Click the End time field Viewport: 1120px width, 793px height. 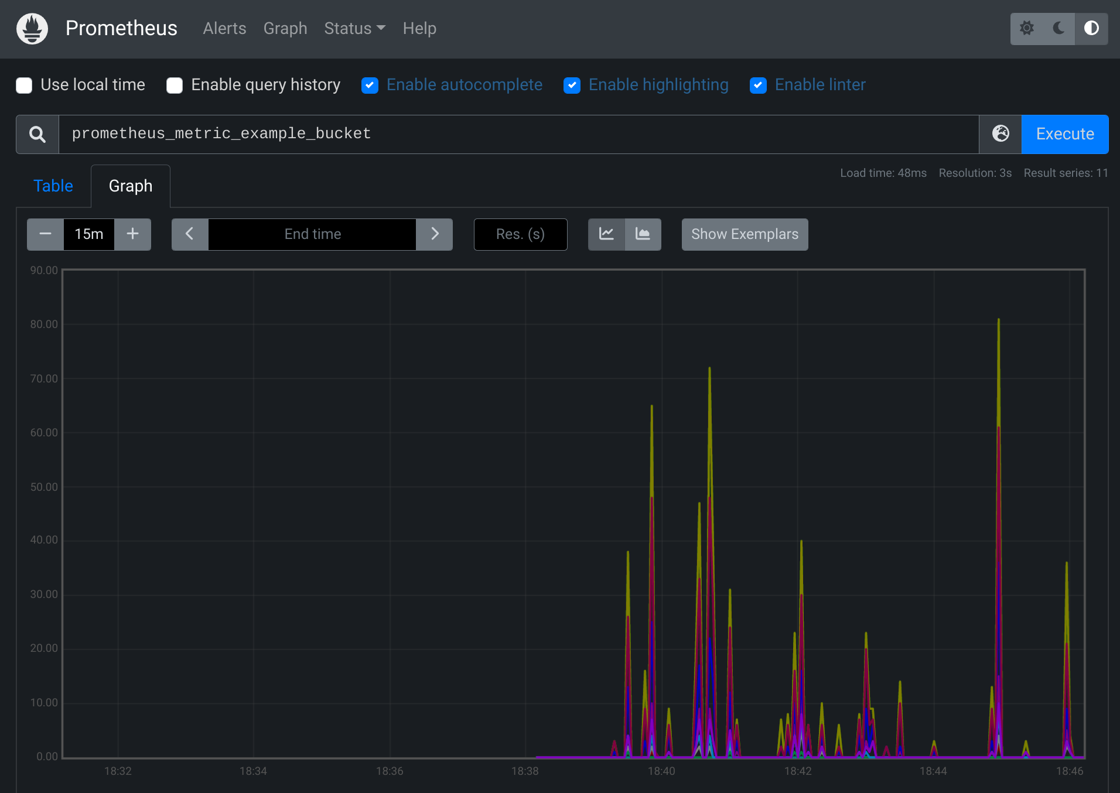click(312, 234)
